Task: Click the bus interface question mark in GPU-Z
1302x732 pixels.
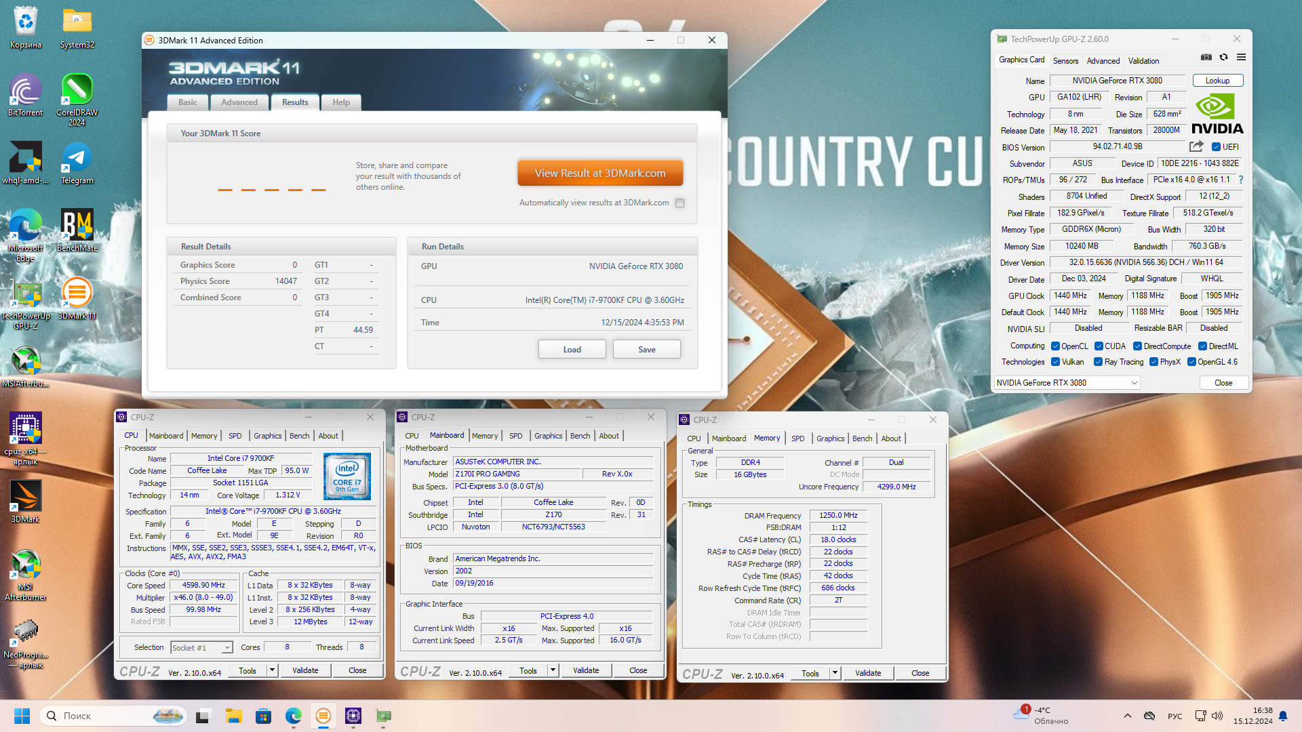Action: [1241, 180]
